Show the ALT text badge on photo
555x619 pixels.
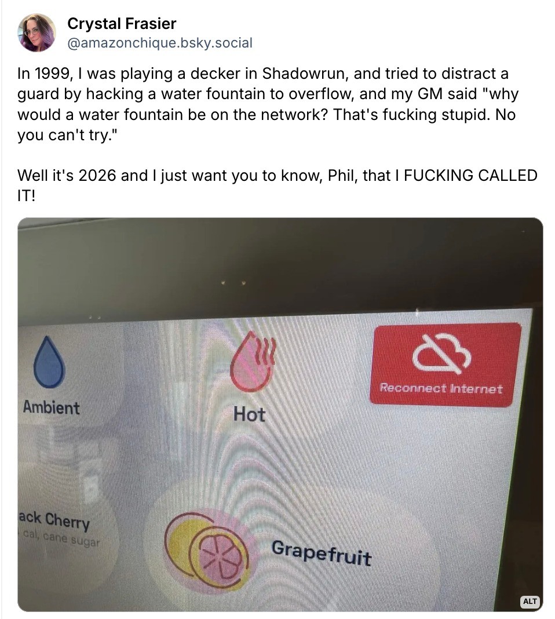[530, 601]
